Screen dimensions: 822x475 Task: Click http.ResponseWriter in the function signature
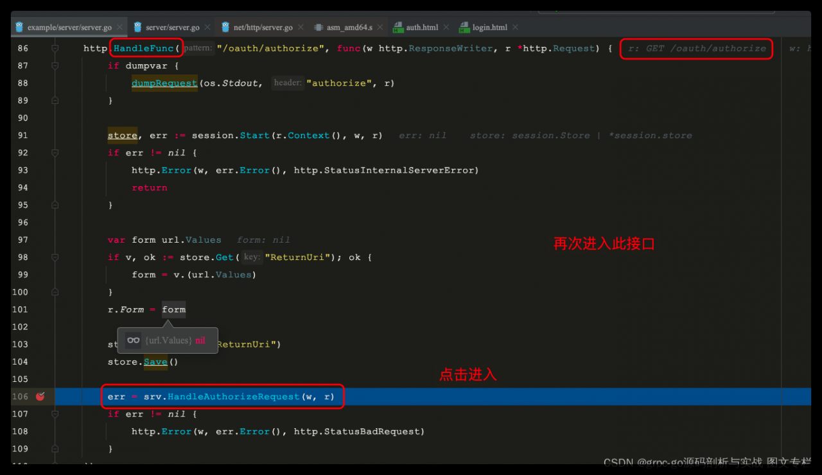(435, 48)
